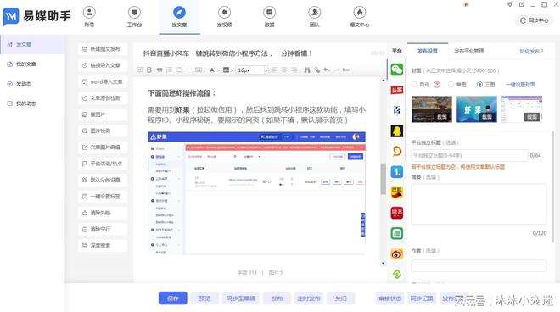Click the word导入文章 button
The height and width of the screenshot is (312, 560).
point(103,81)
